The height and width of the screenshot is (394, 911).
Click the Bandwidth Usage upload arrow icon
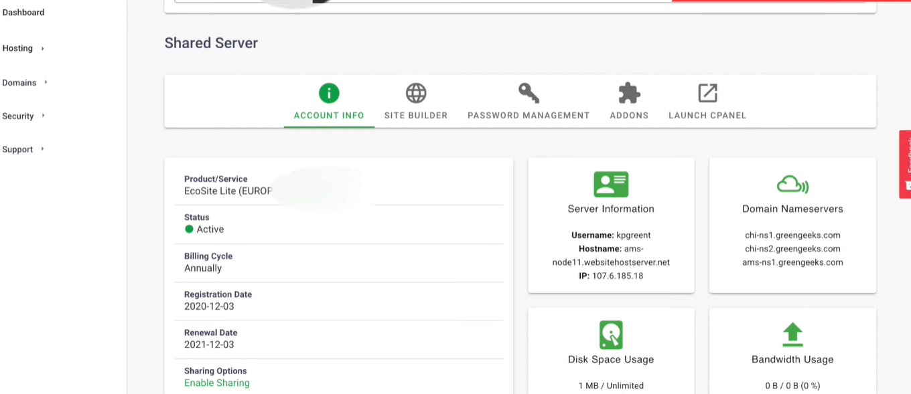(792, 334)
